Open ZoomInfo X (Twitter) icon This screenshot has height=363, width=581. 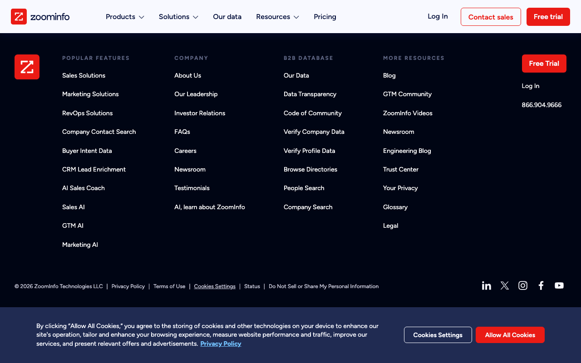pyautogui.click(x=505, y=285)
